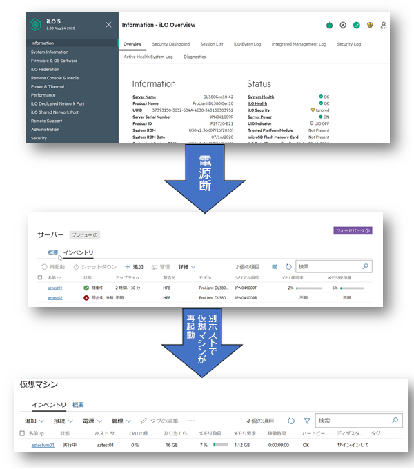Open the aztest01 server link
The image size is (414, 469).
pos(55,288)
